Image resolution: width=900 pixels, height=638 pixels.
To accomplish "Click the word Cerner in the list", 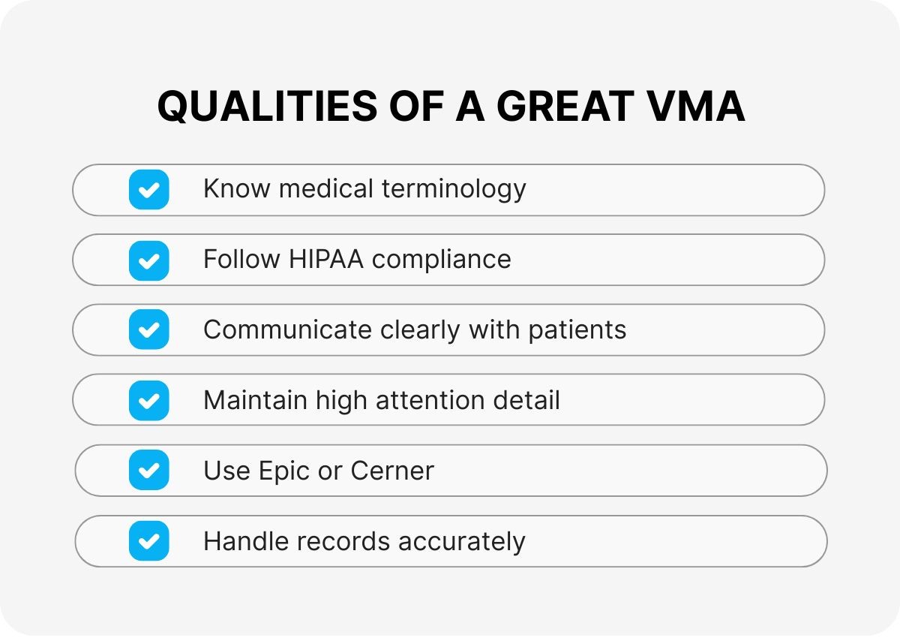I will [392, 471].
